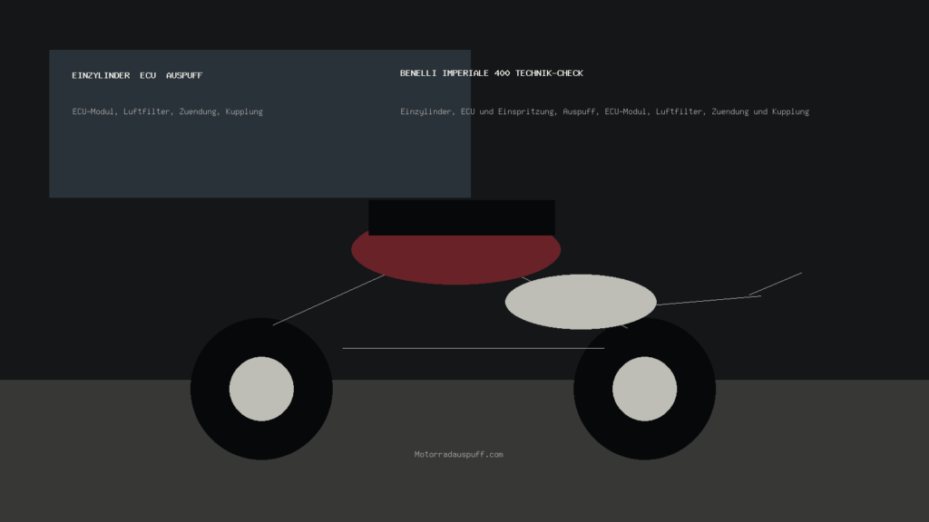Click the AUSPUFF heading word

tap(184, 76)
